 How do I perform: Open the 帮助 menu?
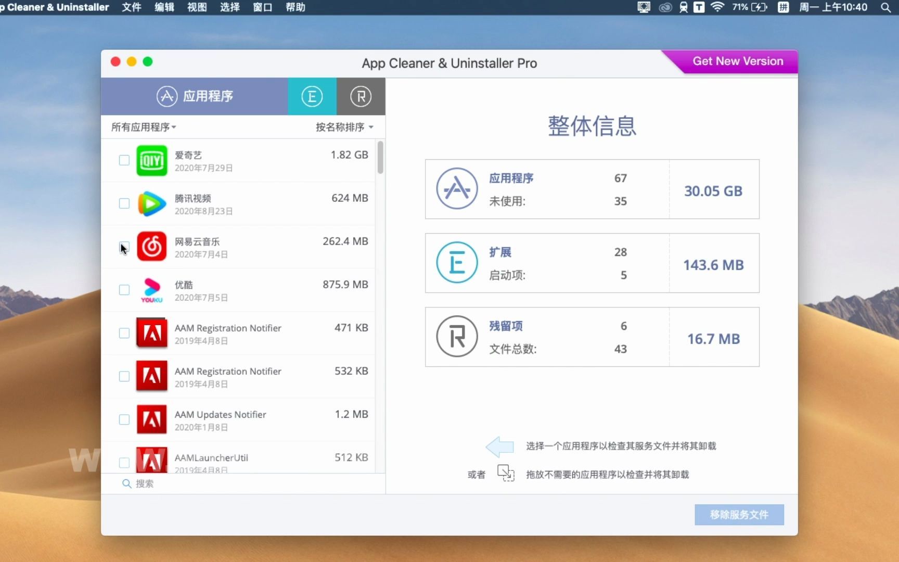296,7
